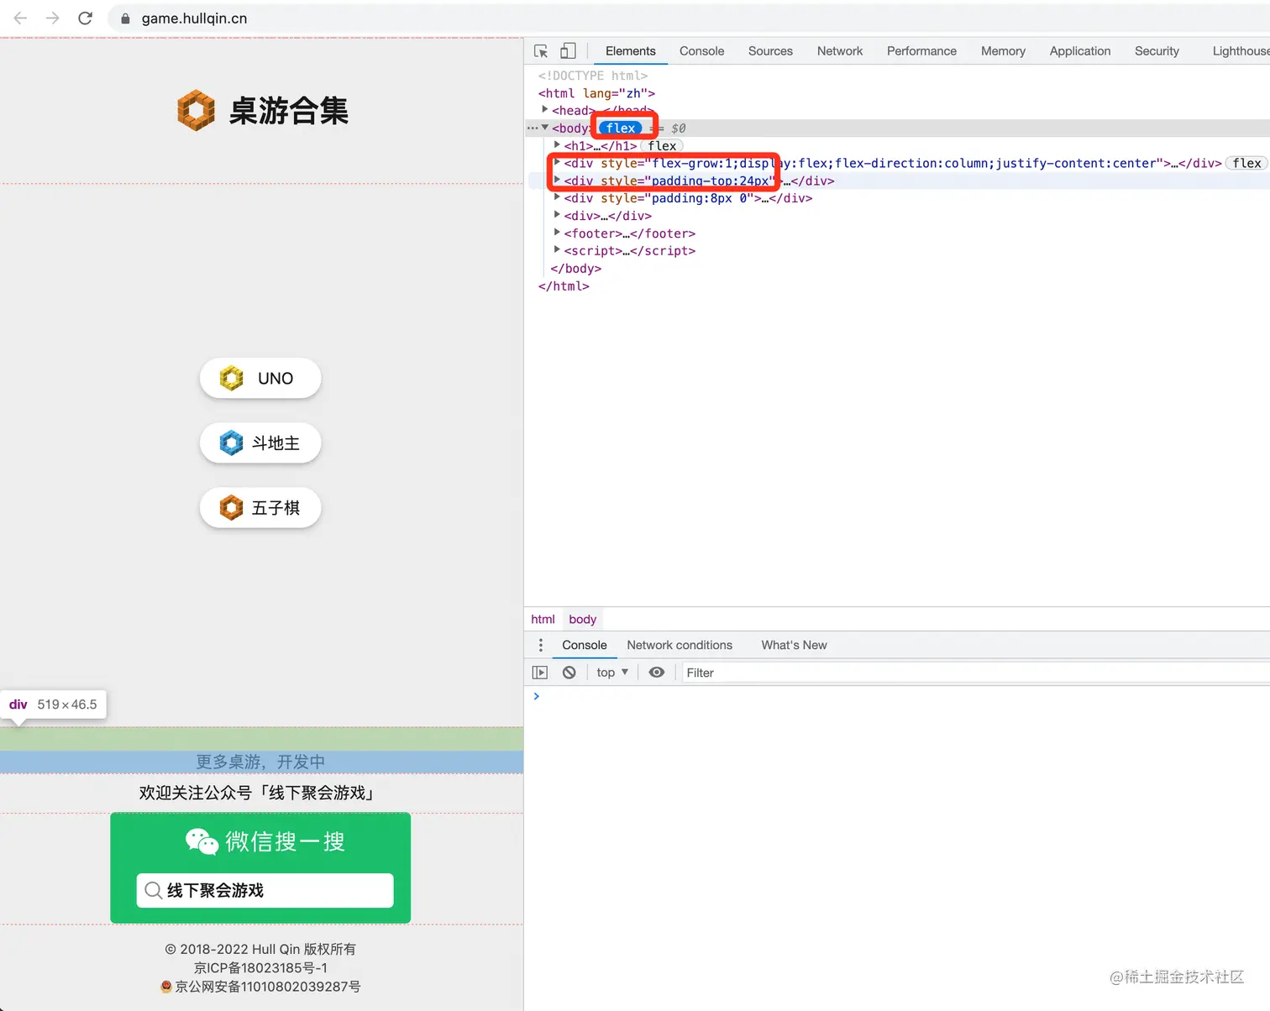Reload the page with refresh icon
This screenshot has height=1011, width=1270.
85,18
